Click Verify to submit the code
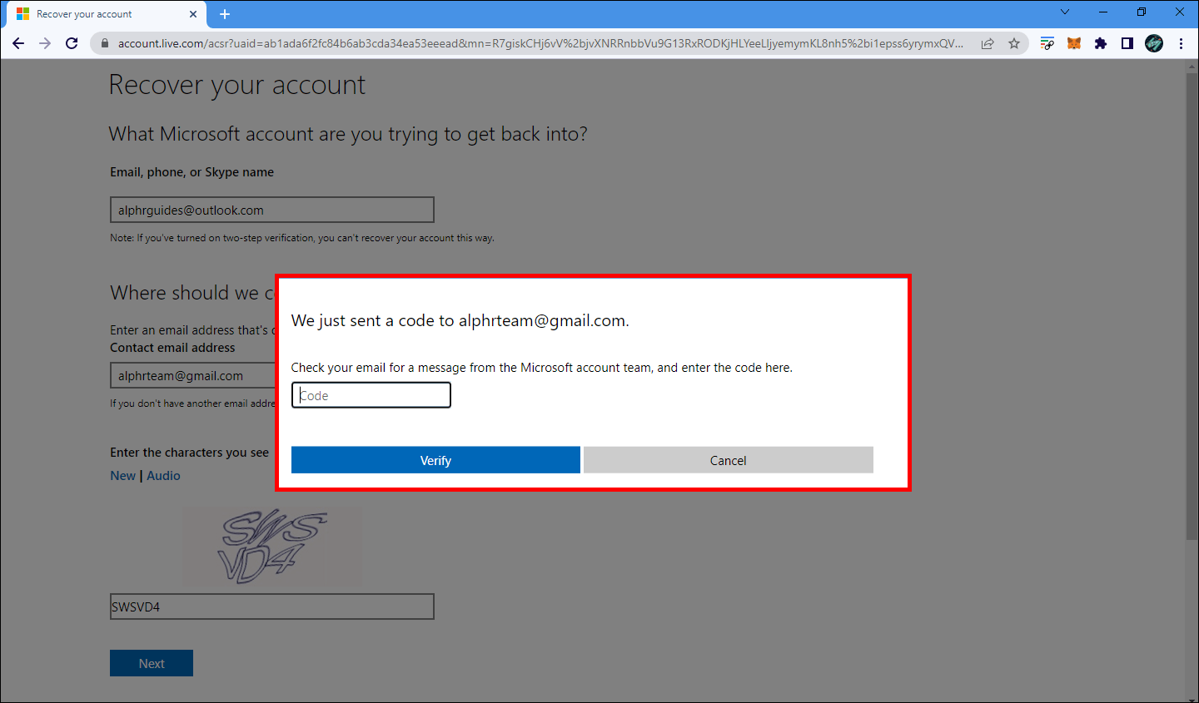1199x703 pixels. [x=435, y=459]
